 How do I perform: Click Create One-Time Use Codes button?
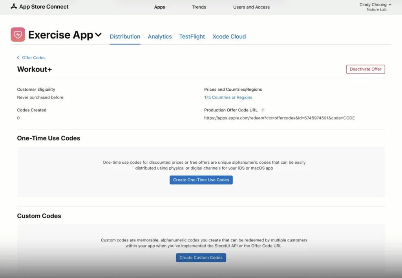[x=201, y=180]
